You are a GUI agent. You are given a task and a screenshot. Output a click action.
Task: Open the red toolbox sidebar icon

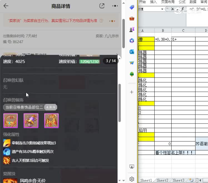pos(132,18)
